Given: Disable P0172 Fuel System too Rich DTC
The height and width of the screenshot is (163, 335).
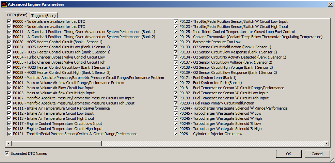Looking at the screenshot, I should click(176, 83).
